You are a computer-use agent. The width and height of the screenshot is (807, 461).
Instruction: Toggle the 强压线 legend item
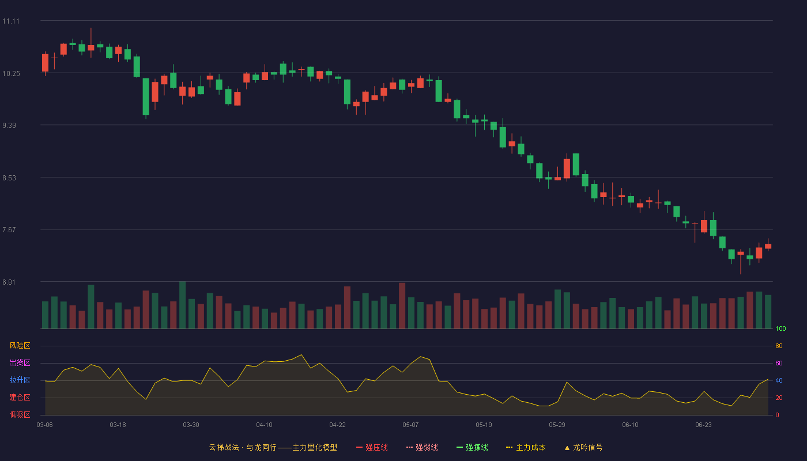coord(372,447)
